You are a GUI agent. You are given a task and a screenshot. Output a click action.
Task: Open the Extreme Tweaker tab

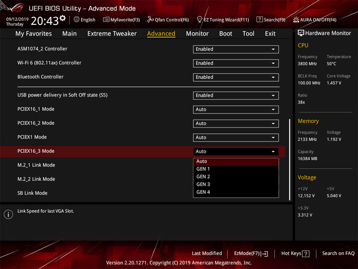112,34
